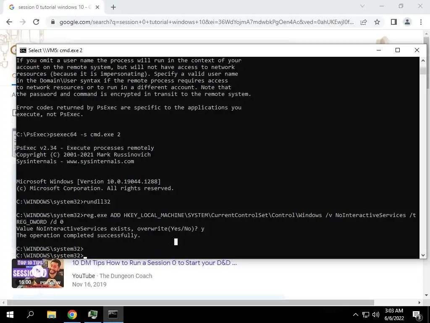Go back in Chrome browser
The height and width of the screenshot is (323, 430).
pos(9,22)
